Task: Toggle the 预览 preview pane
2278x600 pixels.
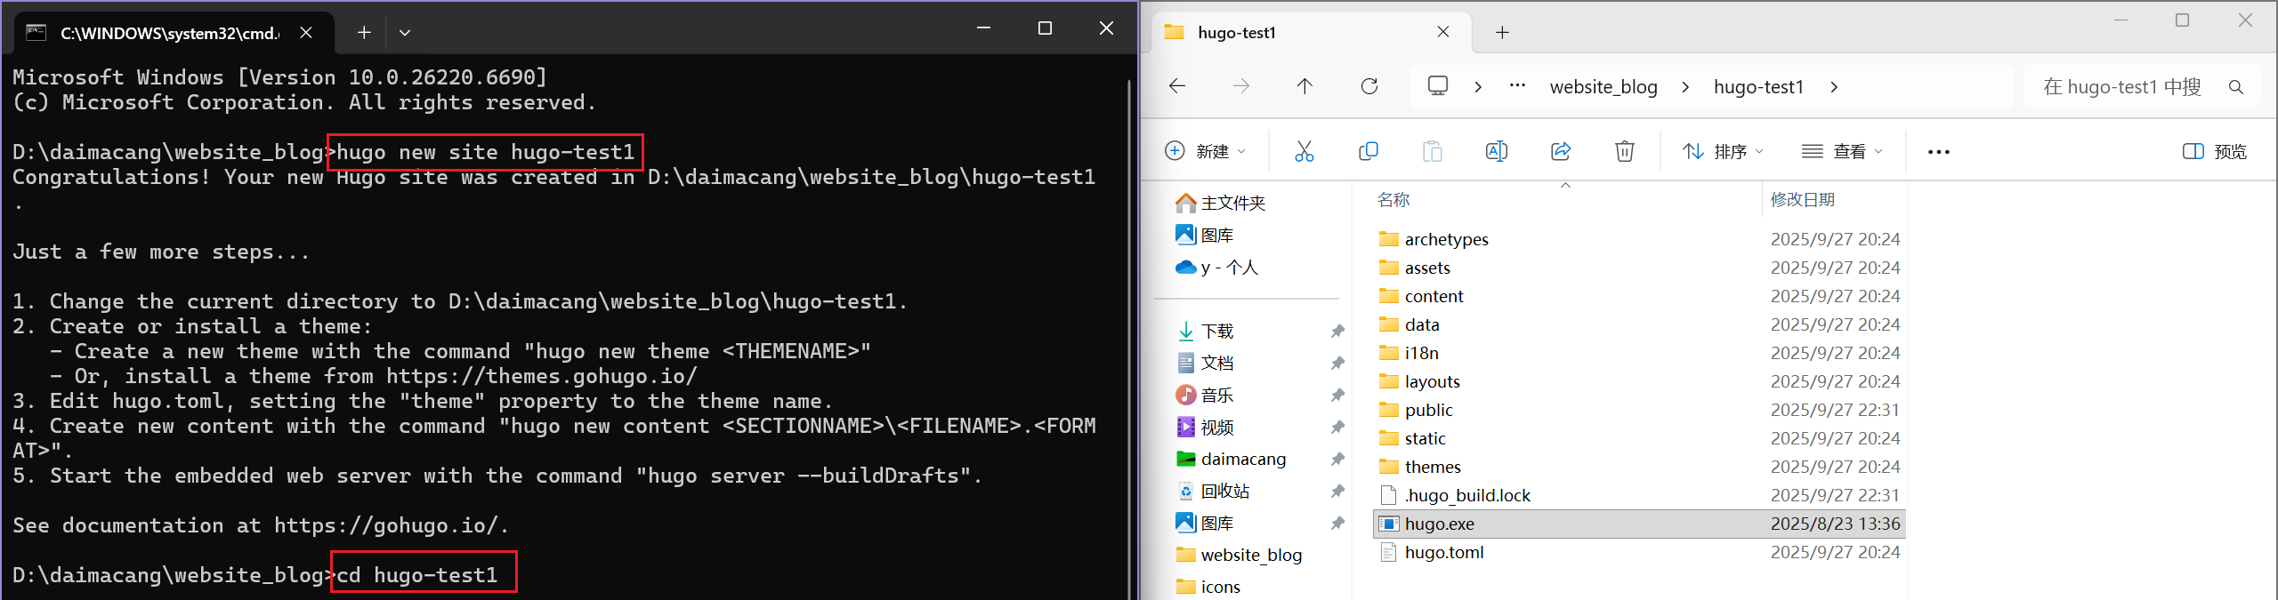Action: tap(2214, 152)
